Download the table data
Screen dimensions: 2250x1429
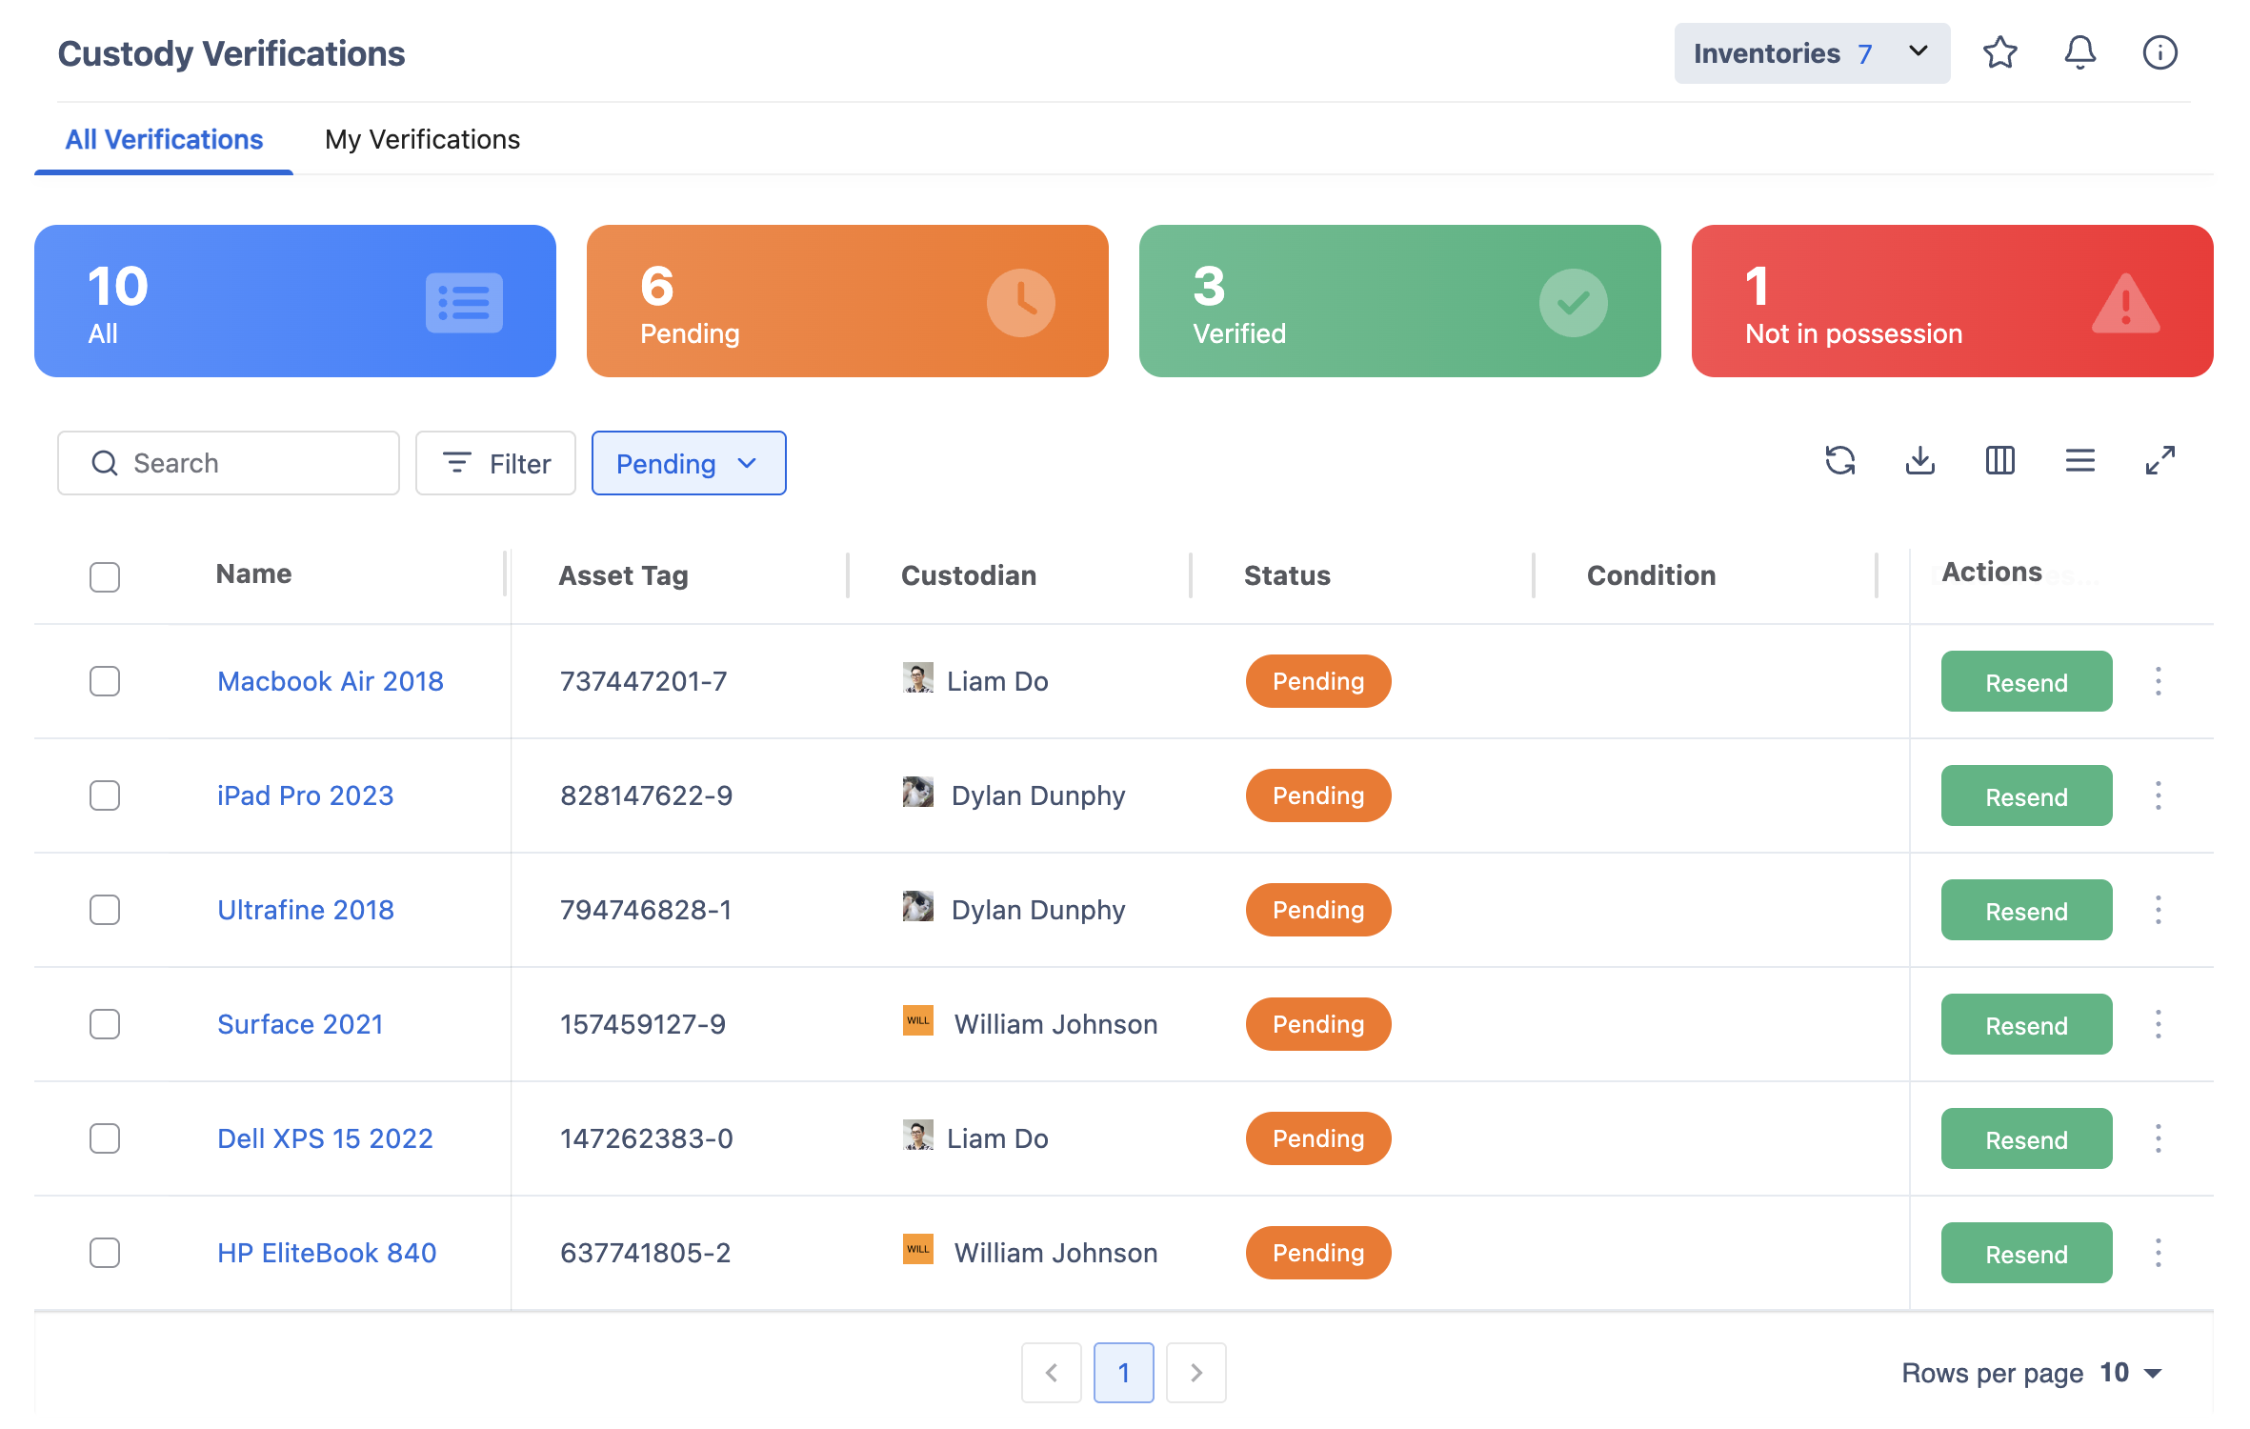(x=1919, y=461)
